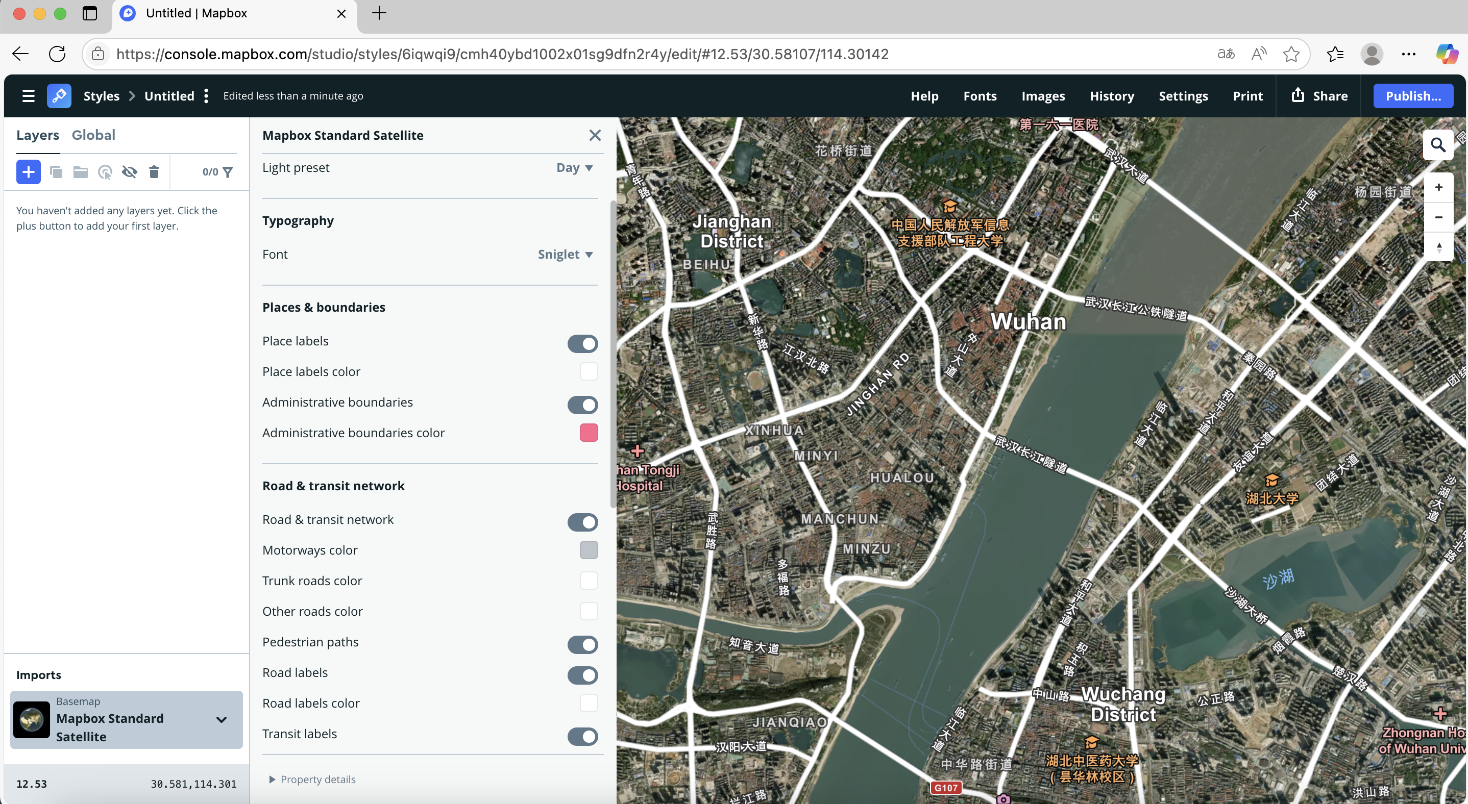The height and width of the screenshot is (804, 1468).
Task: Switch to the Global tab
Action: point(93,135)
